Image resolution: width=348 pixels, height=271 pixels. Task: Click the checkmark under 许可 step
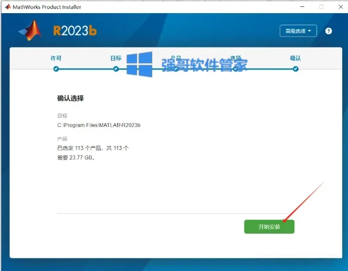(56, 69)
